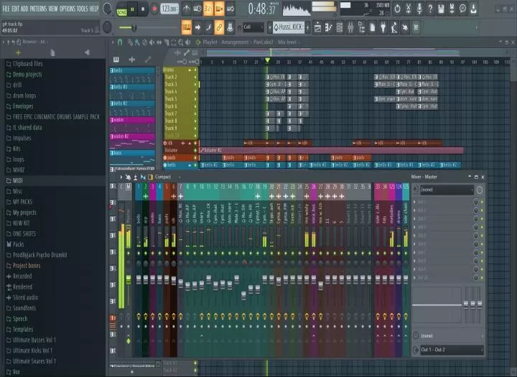Screen dimensions: 517x377
Task: Toggle mute on playlist Track 5
Action: pos(195,99)
